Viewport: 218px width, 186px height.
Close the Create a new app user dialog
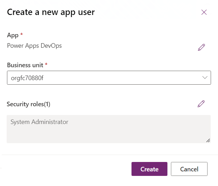(x=204, y=12)
